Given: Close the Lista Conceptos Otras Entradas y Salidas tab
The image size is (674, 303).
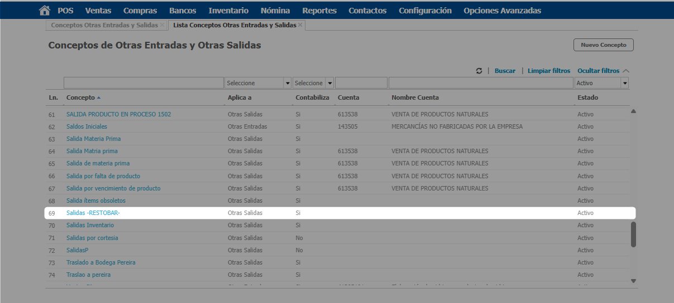Looking at the screenshot, I should (x=300, y=25).
